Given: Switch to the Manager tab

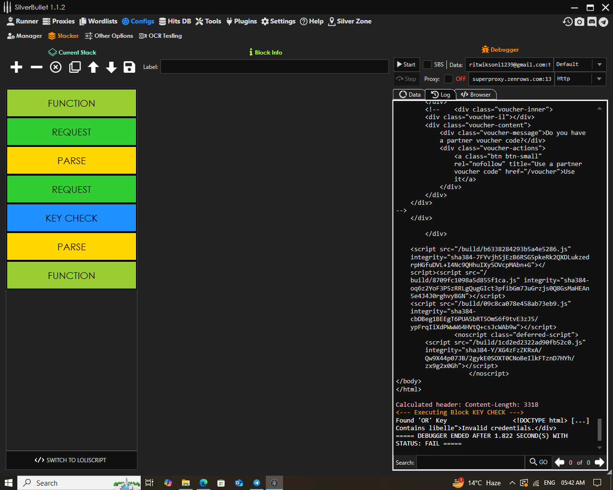Looking at the screenshot, I should tap(24, 36).
